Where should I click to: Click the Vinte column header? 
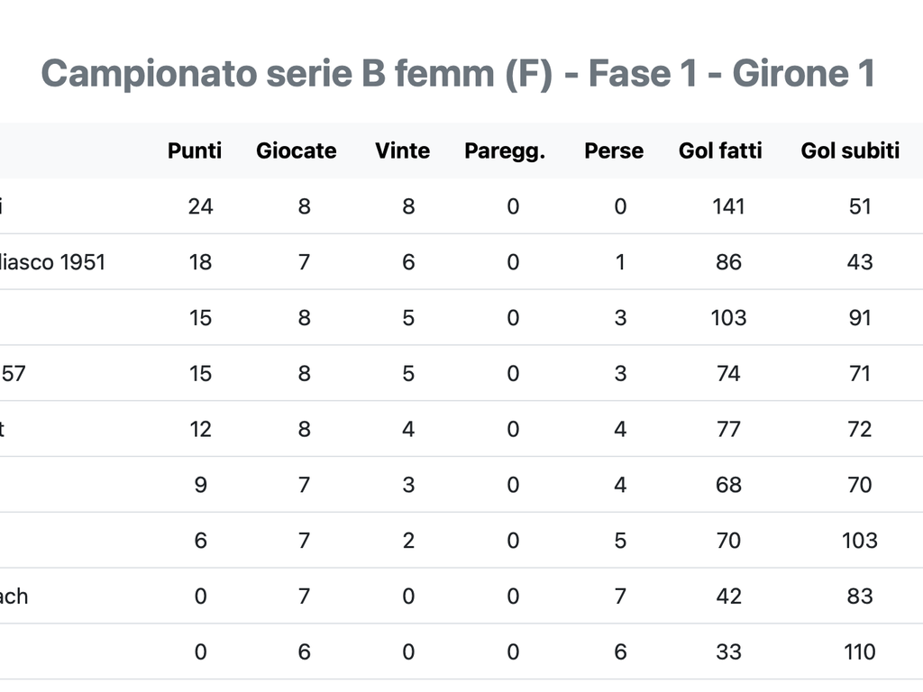[x=402, y=150]
